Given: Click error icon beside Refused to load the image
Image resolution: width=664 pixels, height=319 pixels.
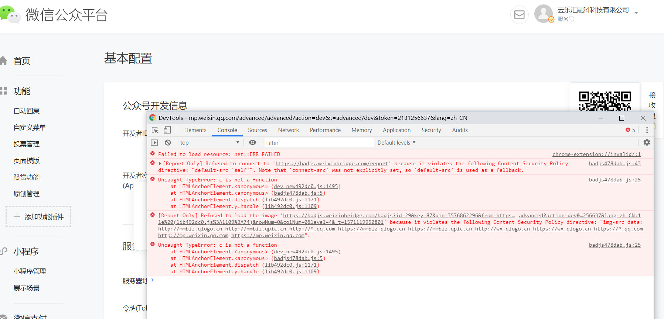Looking at the screenshot, I should (x=153, y=215).
